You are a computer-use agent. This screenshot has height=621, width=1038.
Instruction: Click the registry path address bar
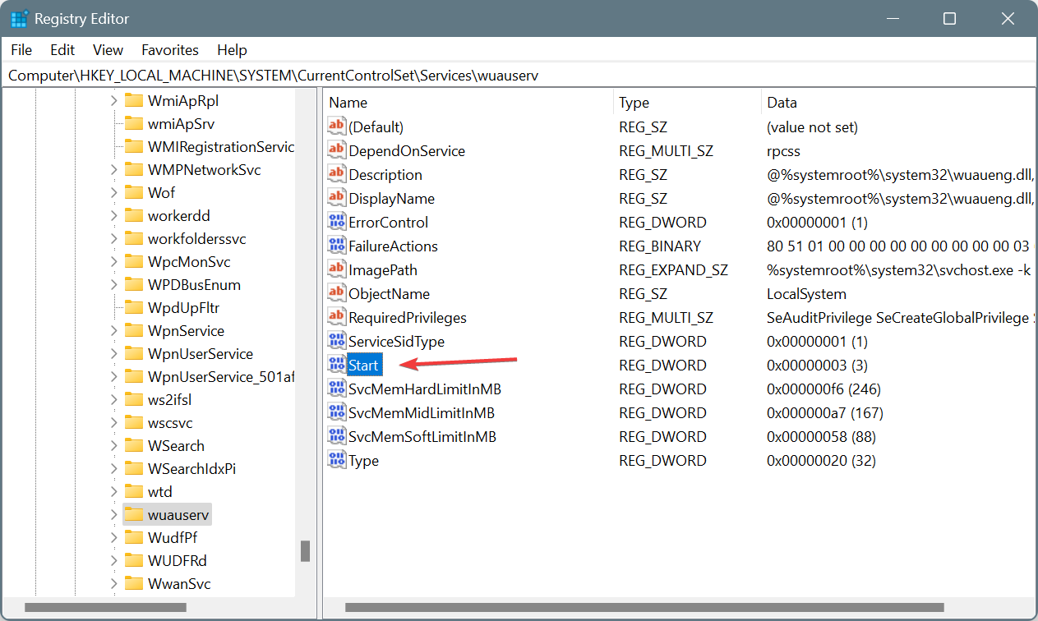click(519, 76)
